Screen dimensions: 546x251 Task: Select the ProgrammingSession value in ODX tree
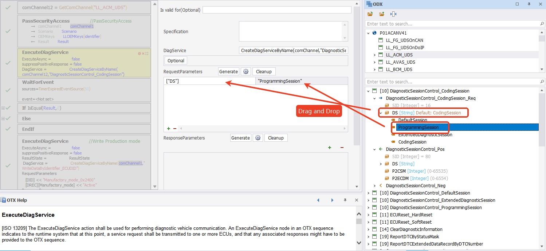(419, 127)
